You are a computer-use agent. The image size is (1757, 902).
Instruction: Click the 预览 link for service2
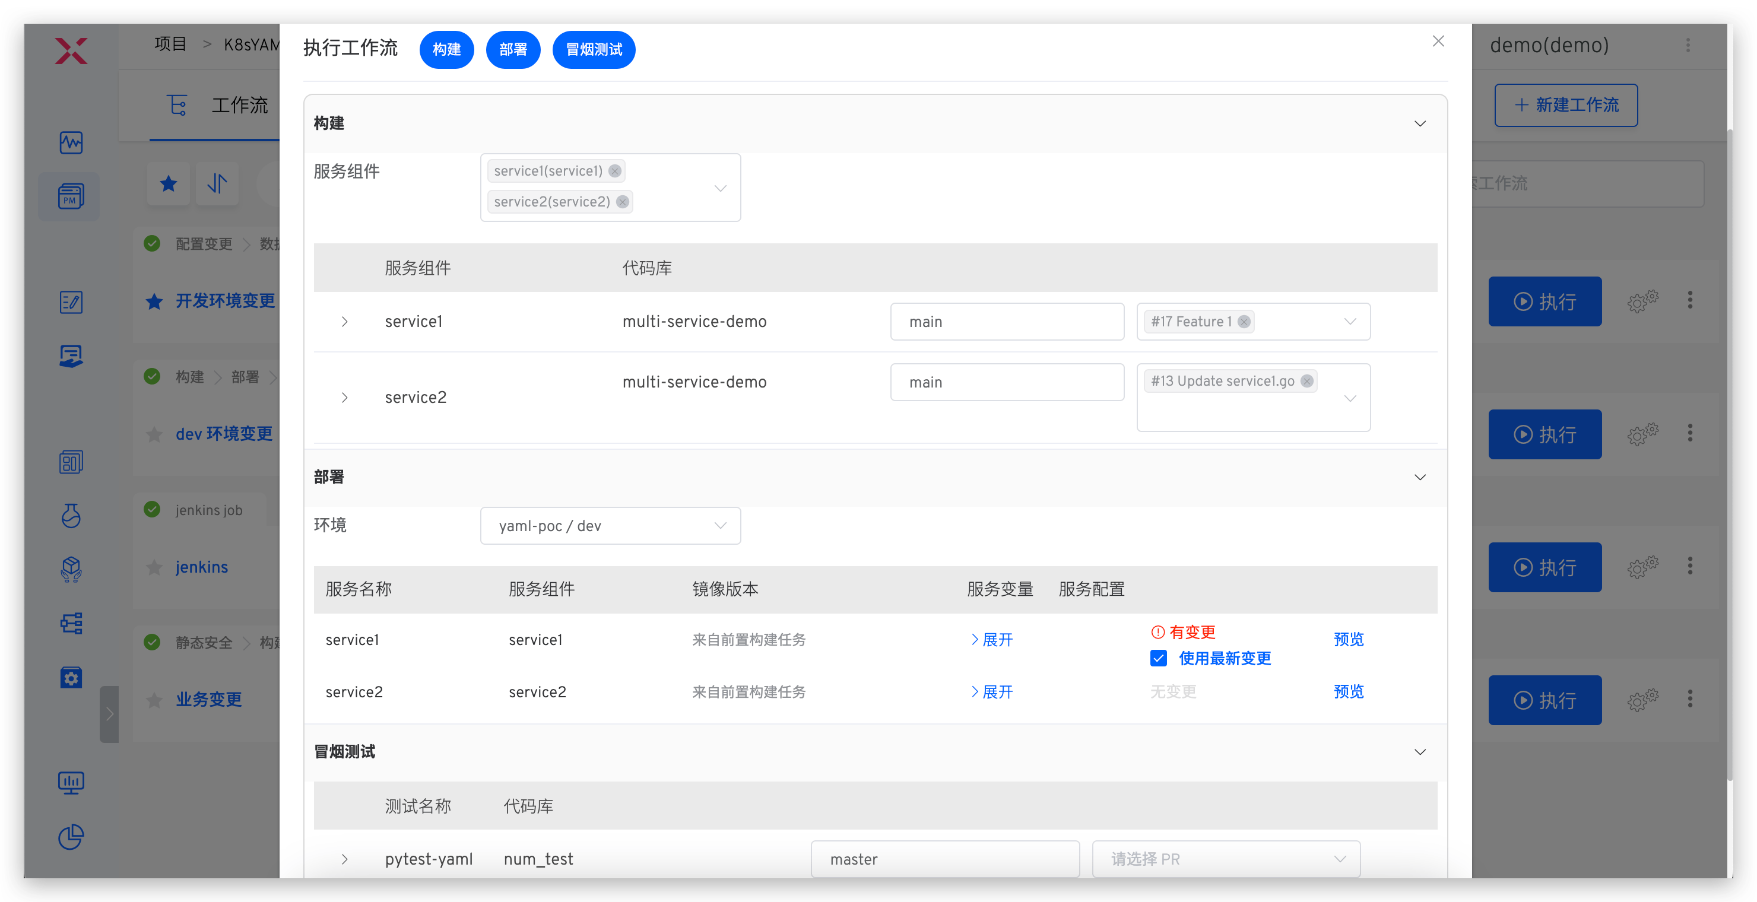(1348, 691)
